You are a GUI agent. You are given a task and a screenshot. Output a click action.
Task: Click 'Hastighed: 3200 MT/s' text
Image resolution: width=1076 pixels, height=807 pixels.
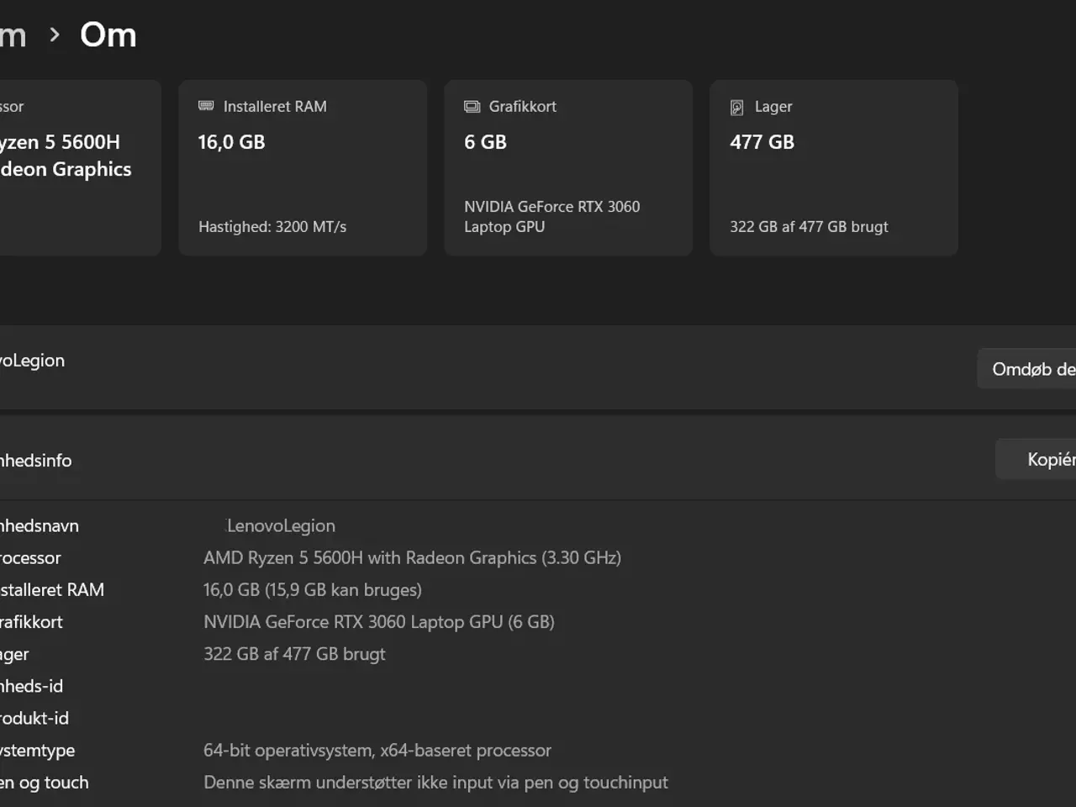pyautogui.click(x=272, y=226)
